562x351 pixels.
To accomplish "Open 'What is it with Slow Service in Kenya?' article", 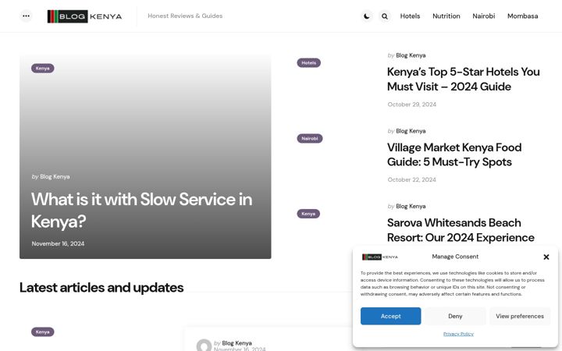I will [141, 211].
